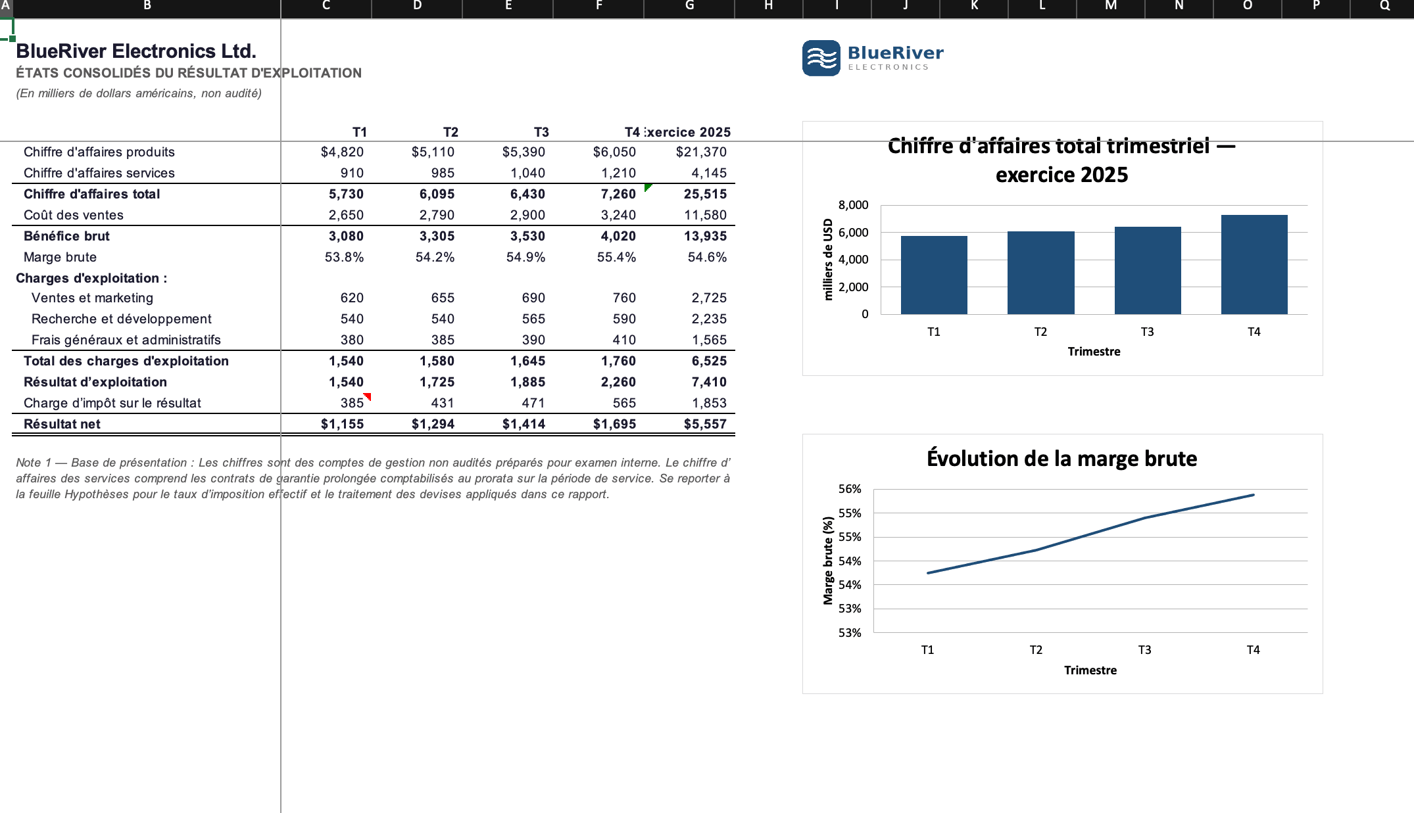Image resolution: width=1414 pixels, height=813 pixels.
Task: Click 'Total des charges d'exploitation' label
Action: (126, 361)
